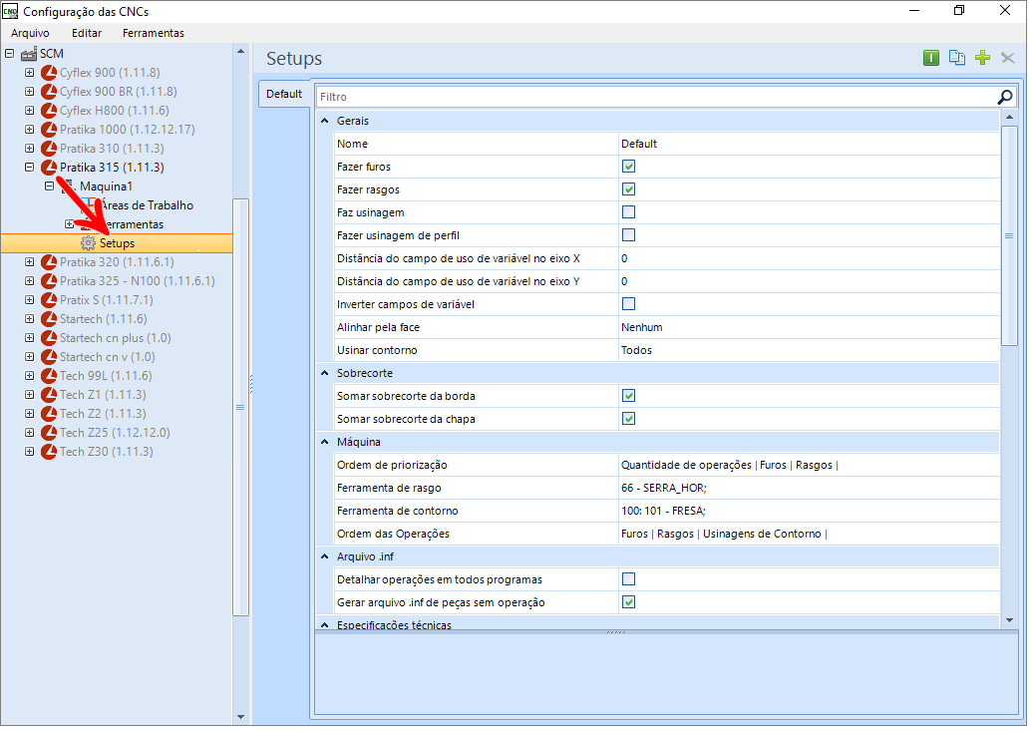1032x731 pixels.
Task: Collapse the Arquivo .inf section
Action: 326,558
